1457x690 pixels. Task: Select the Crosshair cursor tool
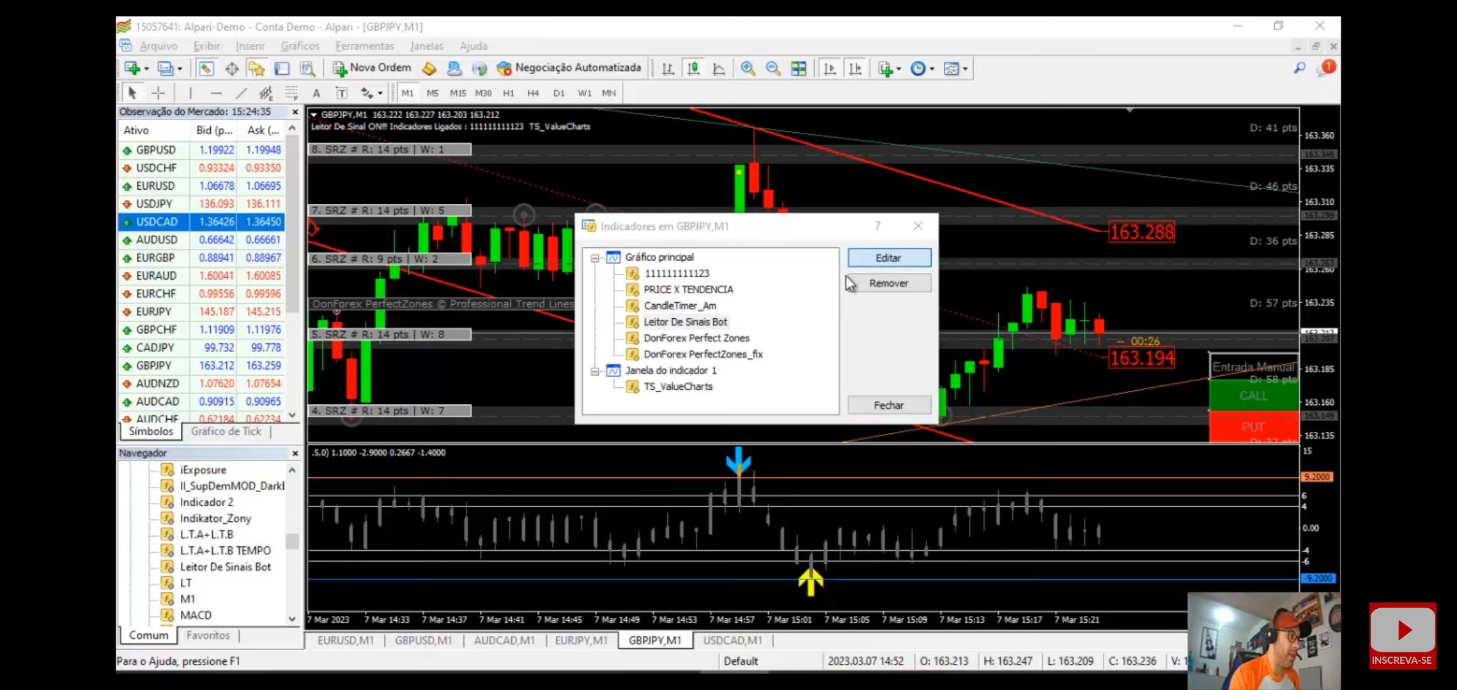158,93
